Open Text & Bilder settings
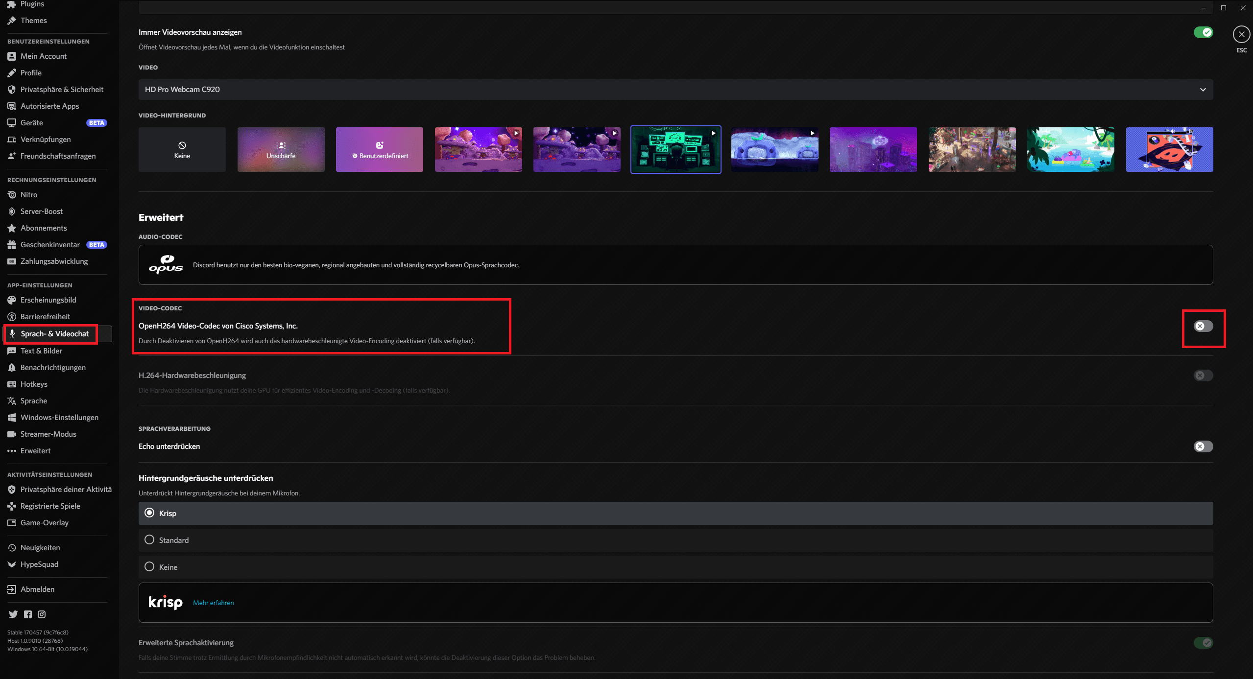1253x679 pixels. 41,351
